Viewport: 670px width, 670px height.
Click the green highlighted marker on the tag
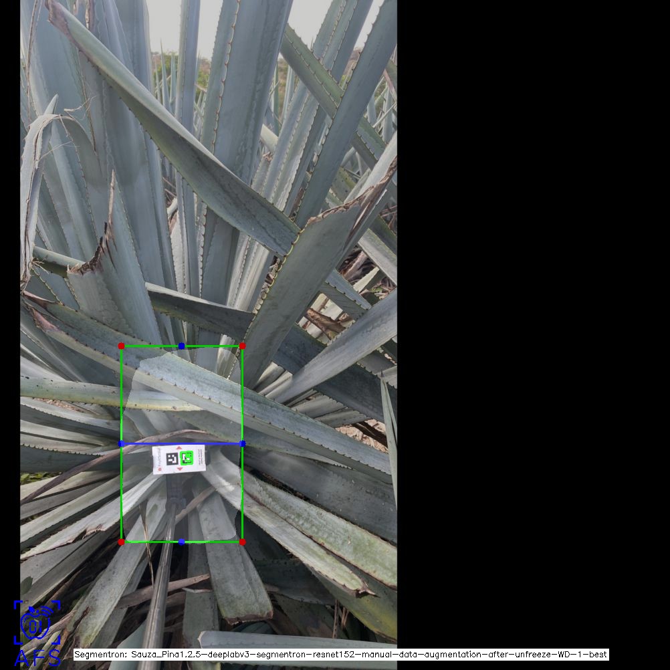(x=187, y=459)
